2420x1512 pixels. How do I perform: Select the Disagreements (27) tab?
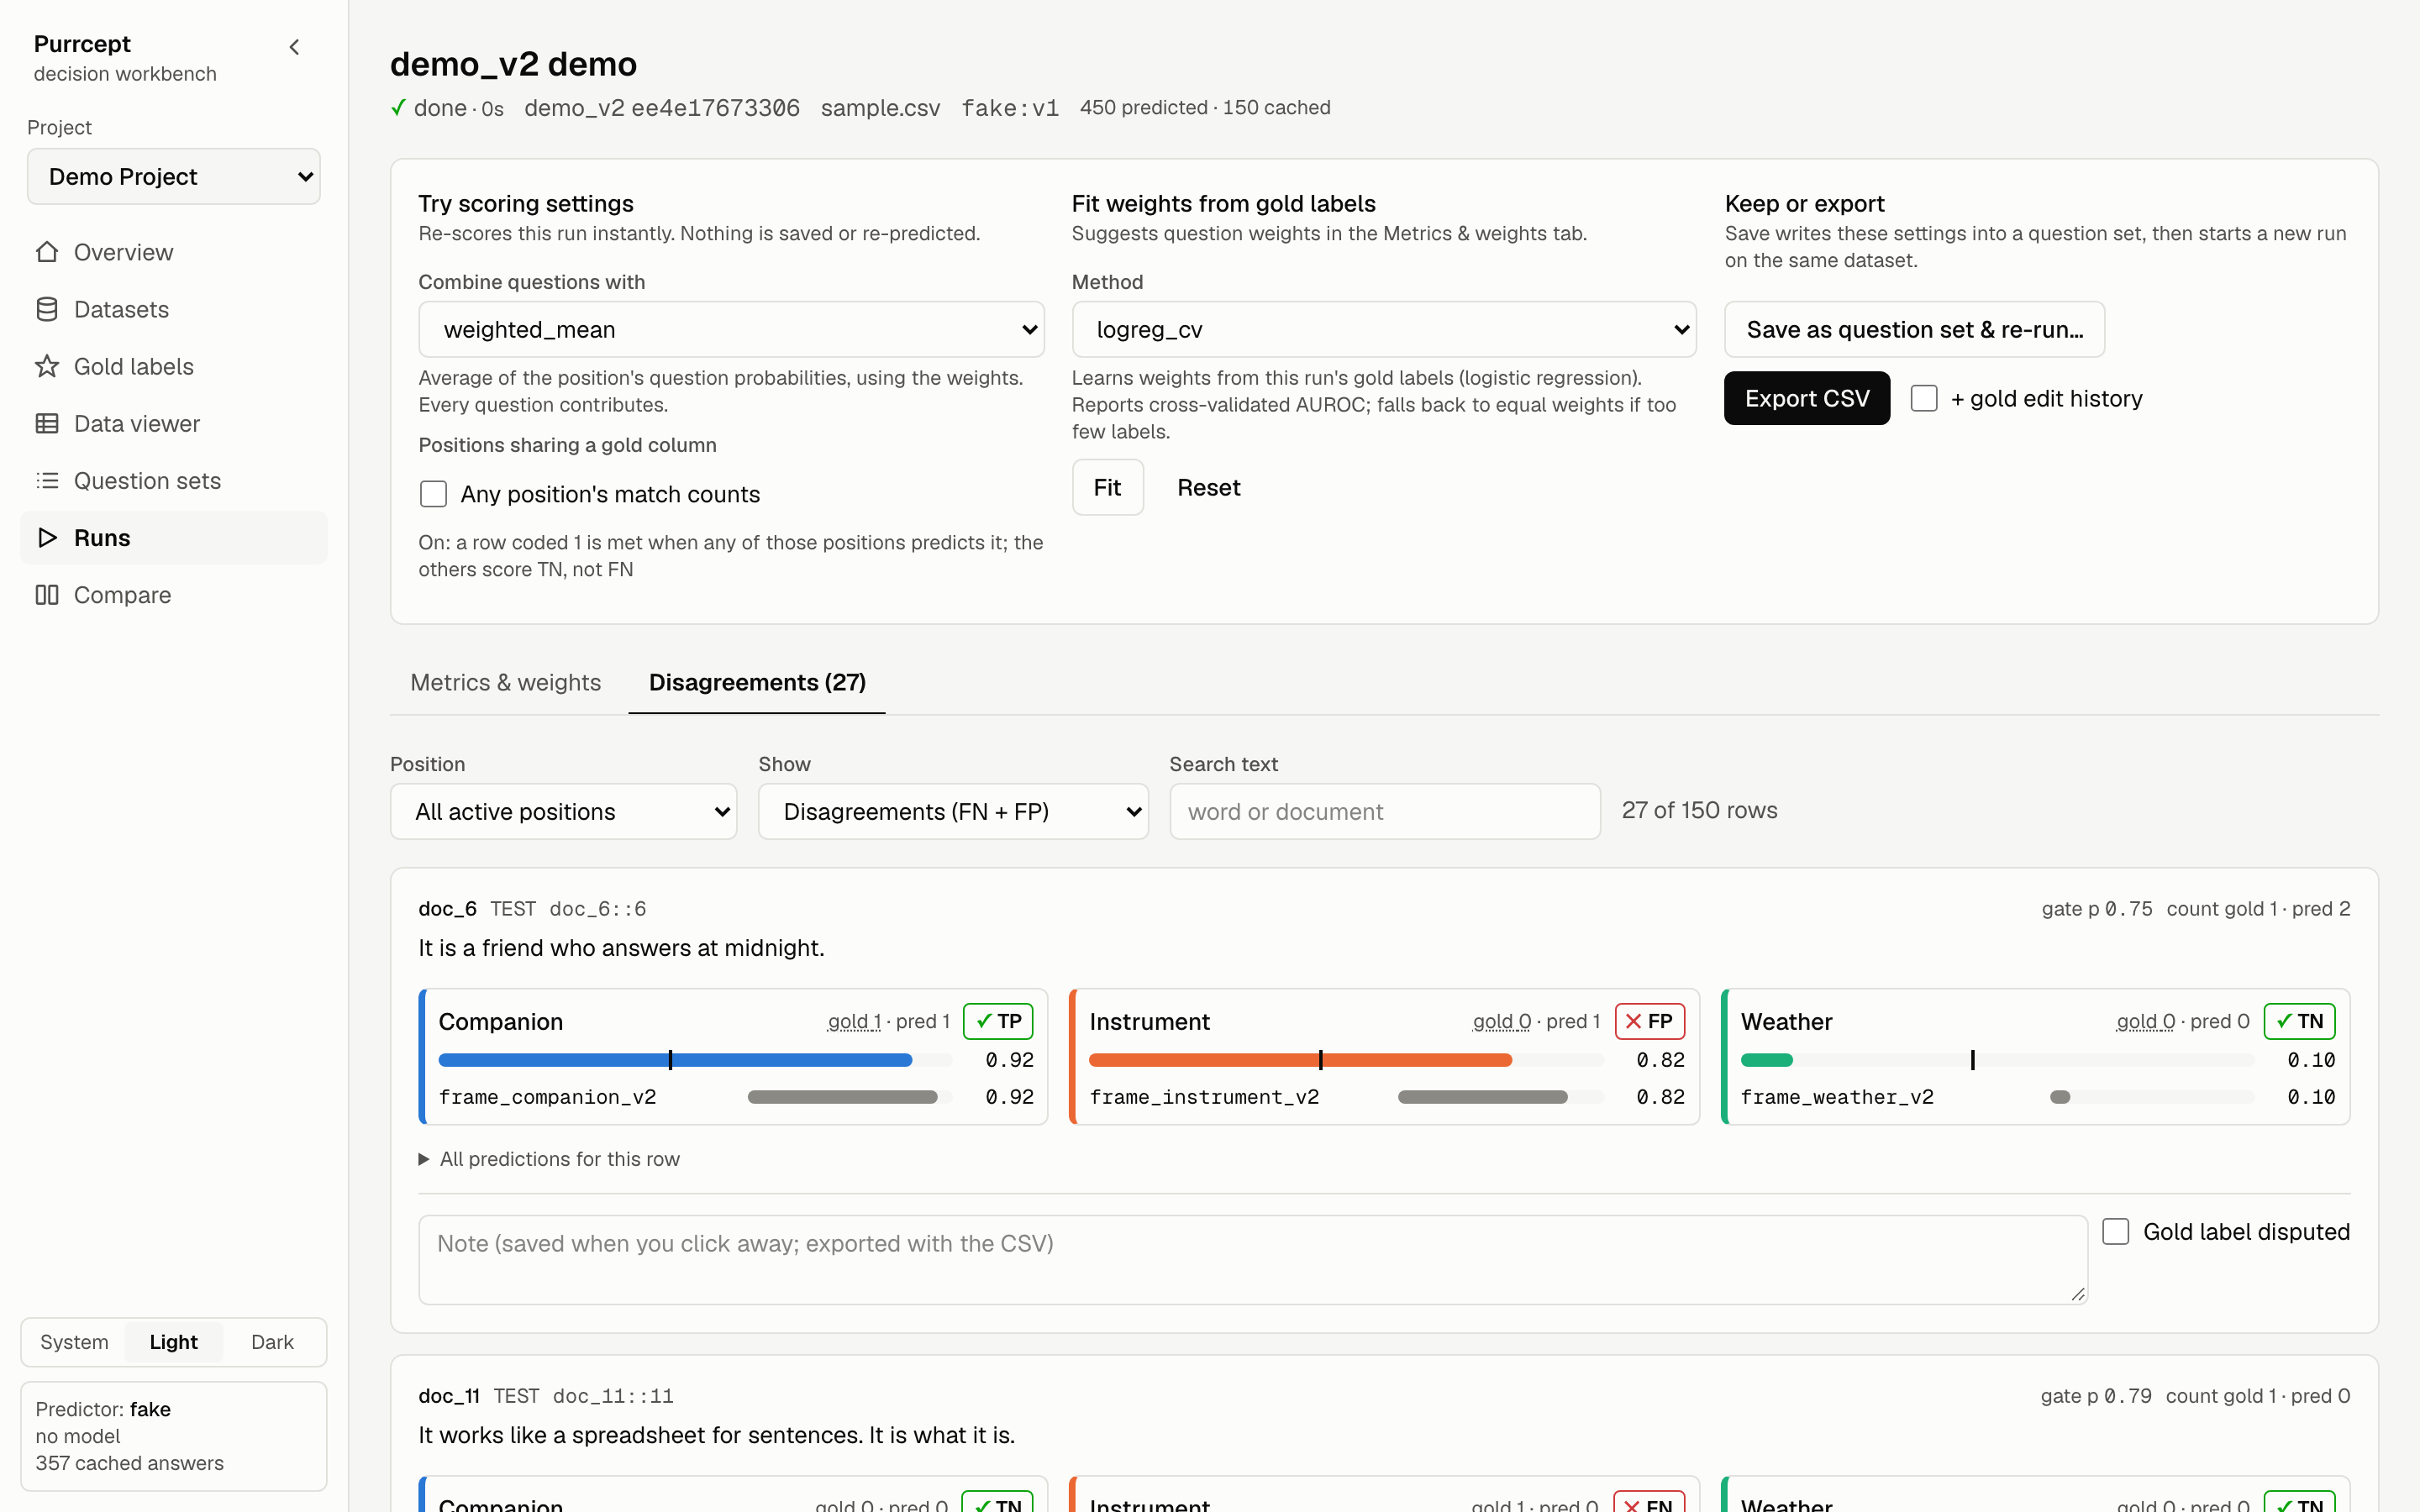pos(757,682)
